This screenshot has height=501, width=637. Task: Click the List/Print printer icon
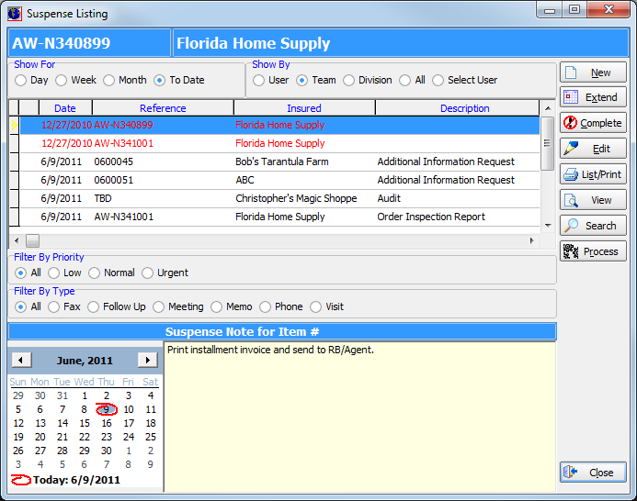click(x=571, y=174)
